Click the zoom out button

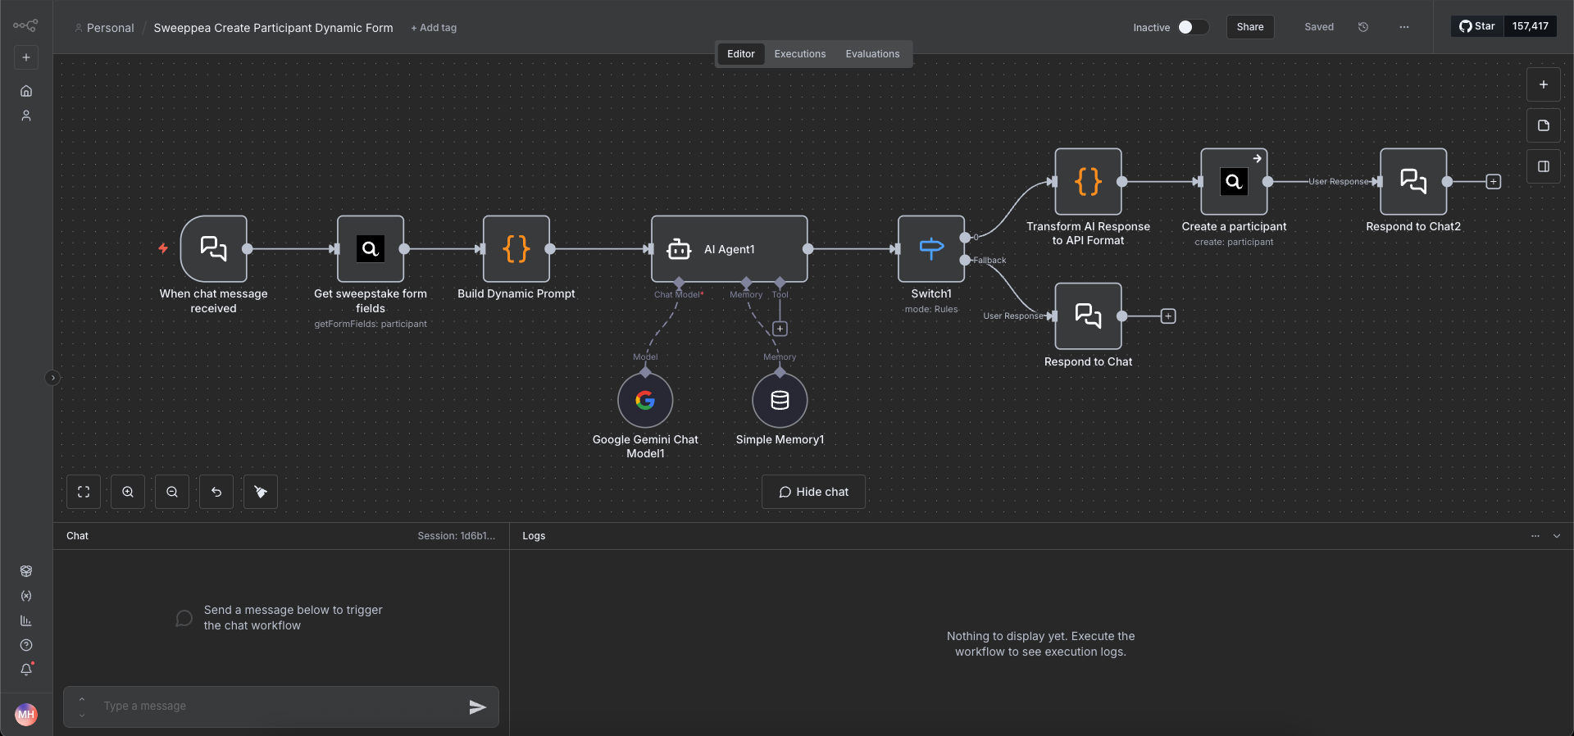[172, 492]
